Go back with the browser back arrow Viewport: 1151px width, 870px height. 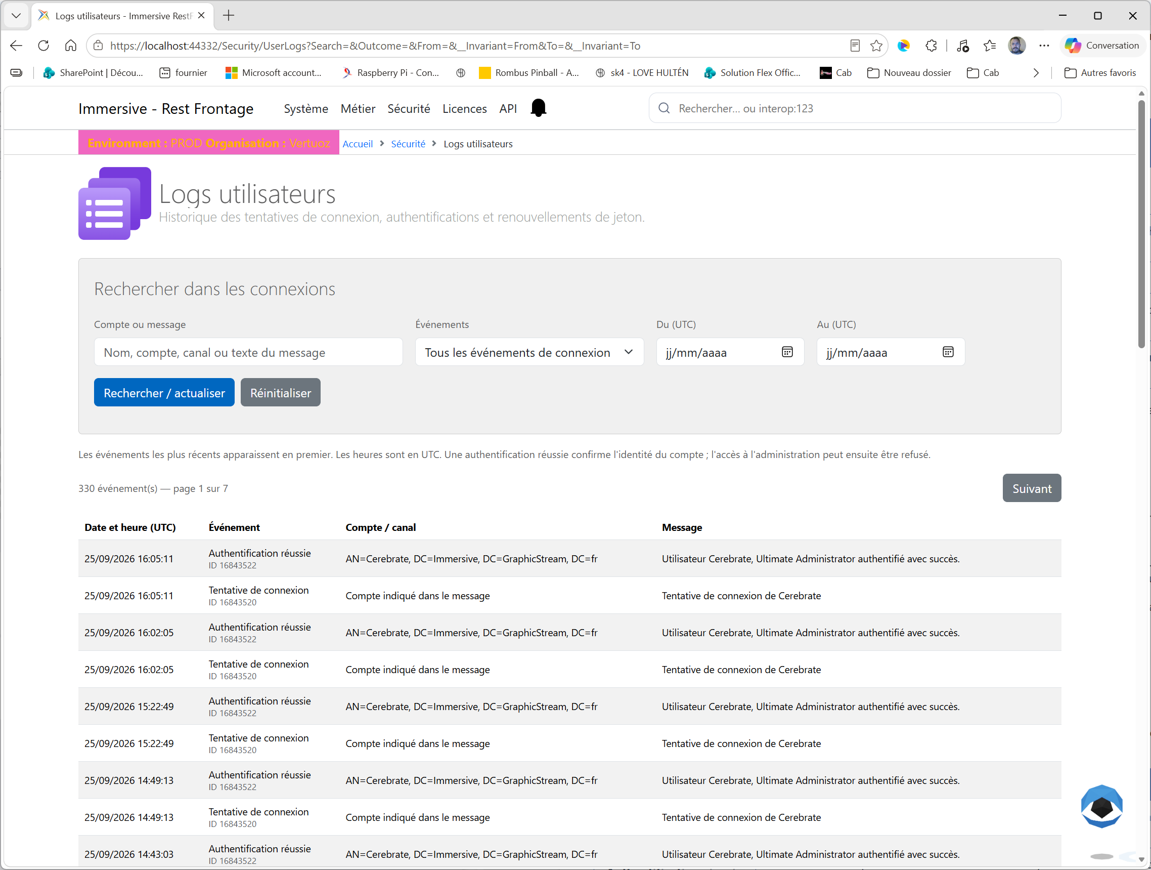[16, 46]
